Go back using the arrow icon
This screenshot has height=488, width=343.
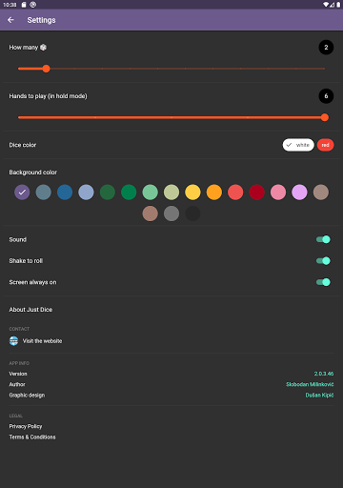(x=10, y=20)
